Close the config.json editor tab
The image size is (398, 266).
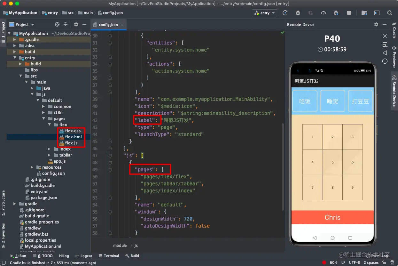[122, 25]
